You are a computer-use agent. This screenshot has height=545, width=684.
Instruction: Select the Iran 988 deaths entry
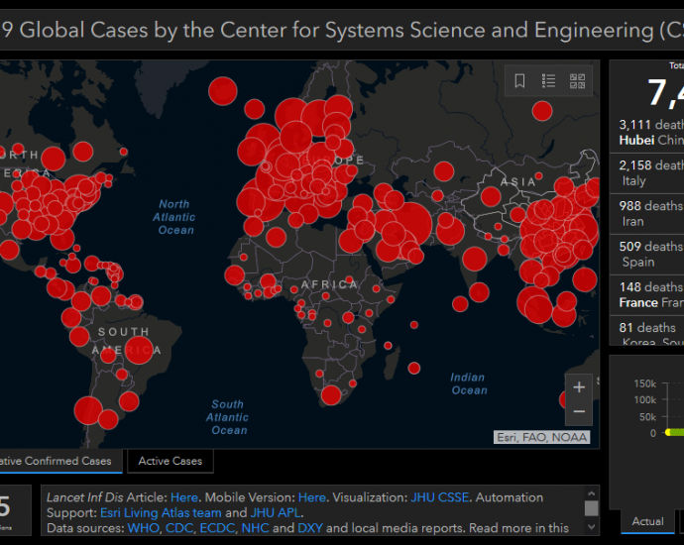coord(647,214)
